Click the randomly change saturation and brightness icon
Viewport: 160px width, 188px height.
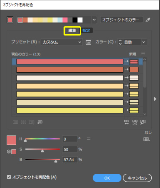pyautogui.click(x=135, y=122)
